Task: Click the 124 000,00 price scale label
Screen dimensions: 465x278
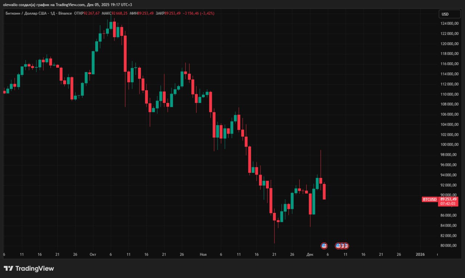Action: click(x=449, y=24)
